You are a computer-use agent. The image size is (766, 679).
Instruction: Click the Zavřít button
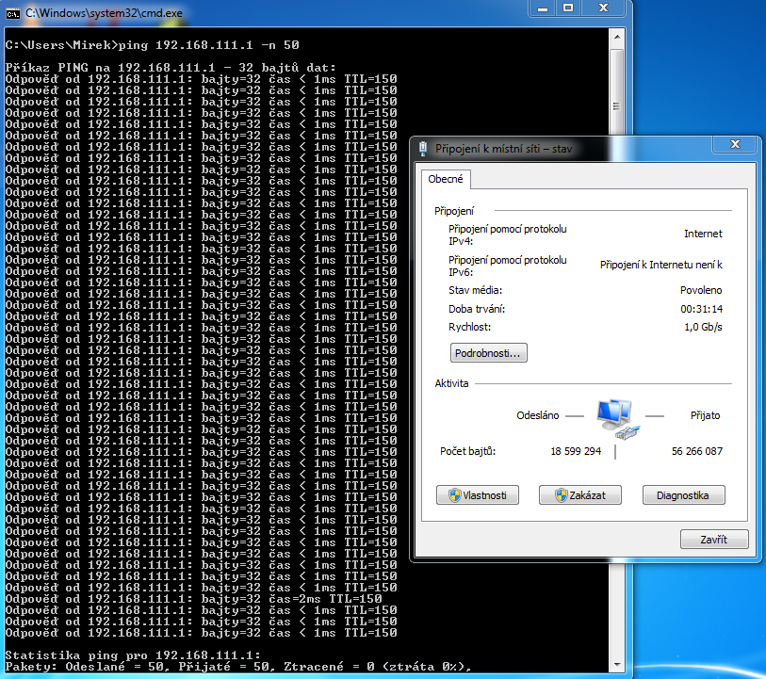[x=714, y=540]
